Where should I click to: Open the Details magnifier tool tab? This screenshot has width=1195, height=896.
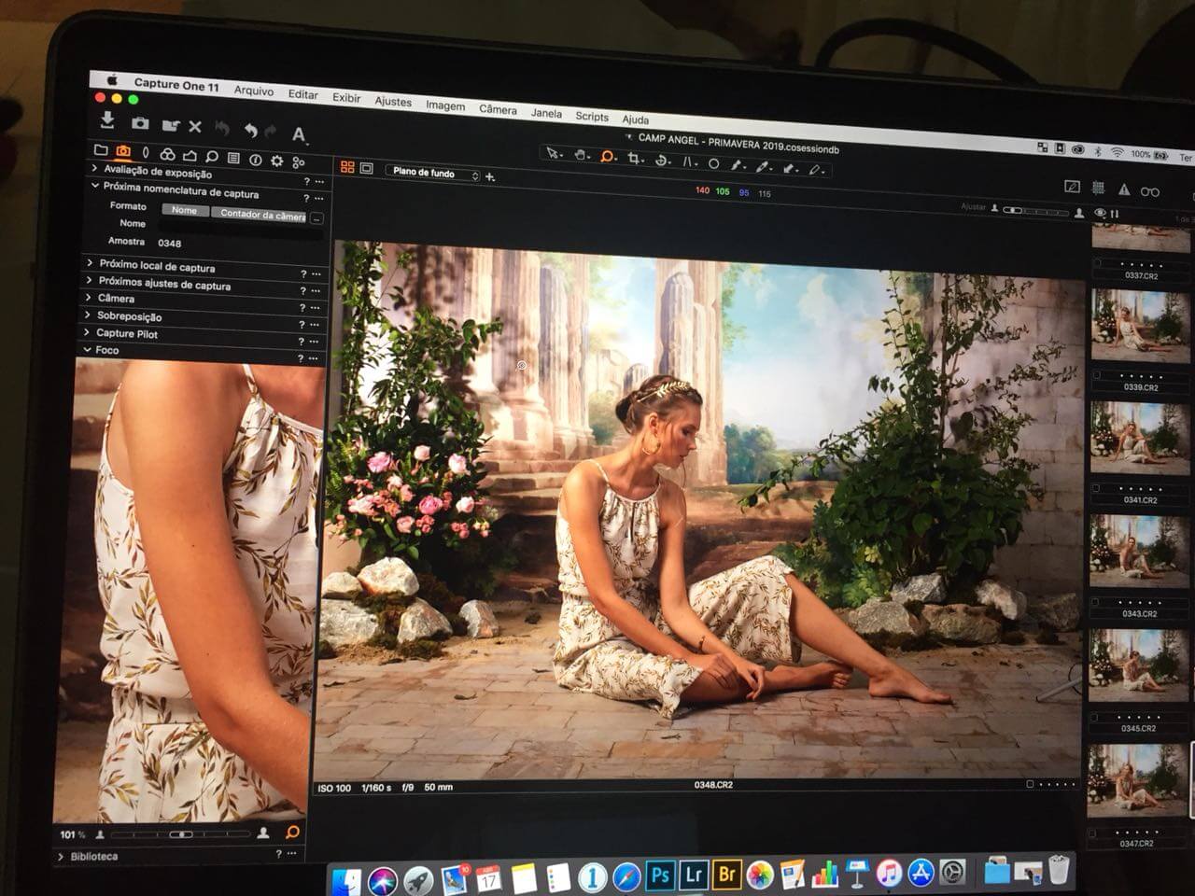(x=212, y=157)
